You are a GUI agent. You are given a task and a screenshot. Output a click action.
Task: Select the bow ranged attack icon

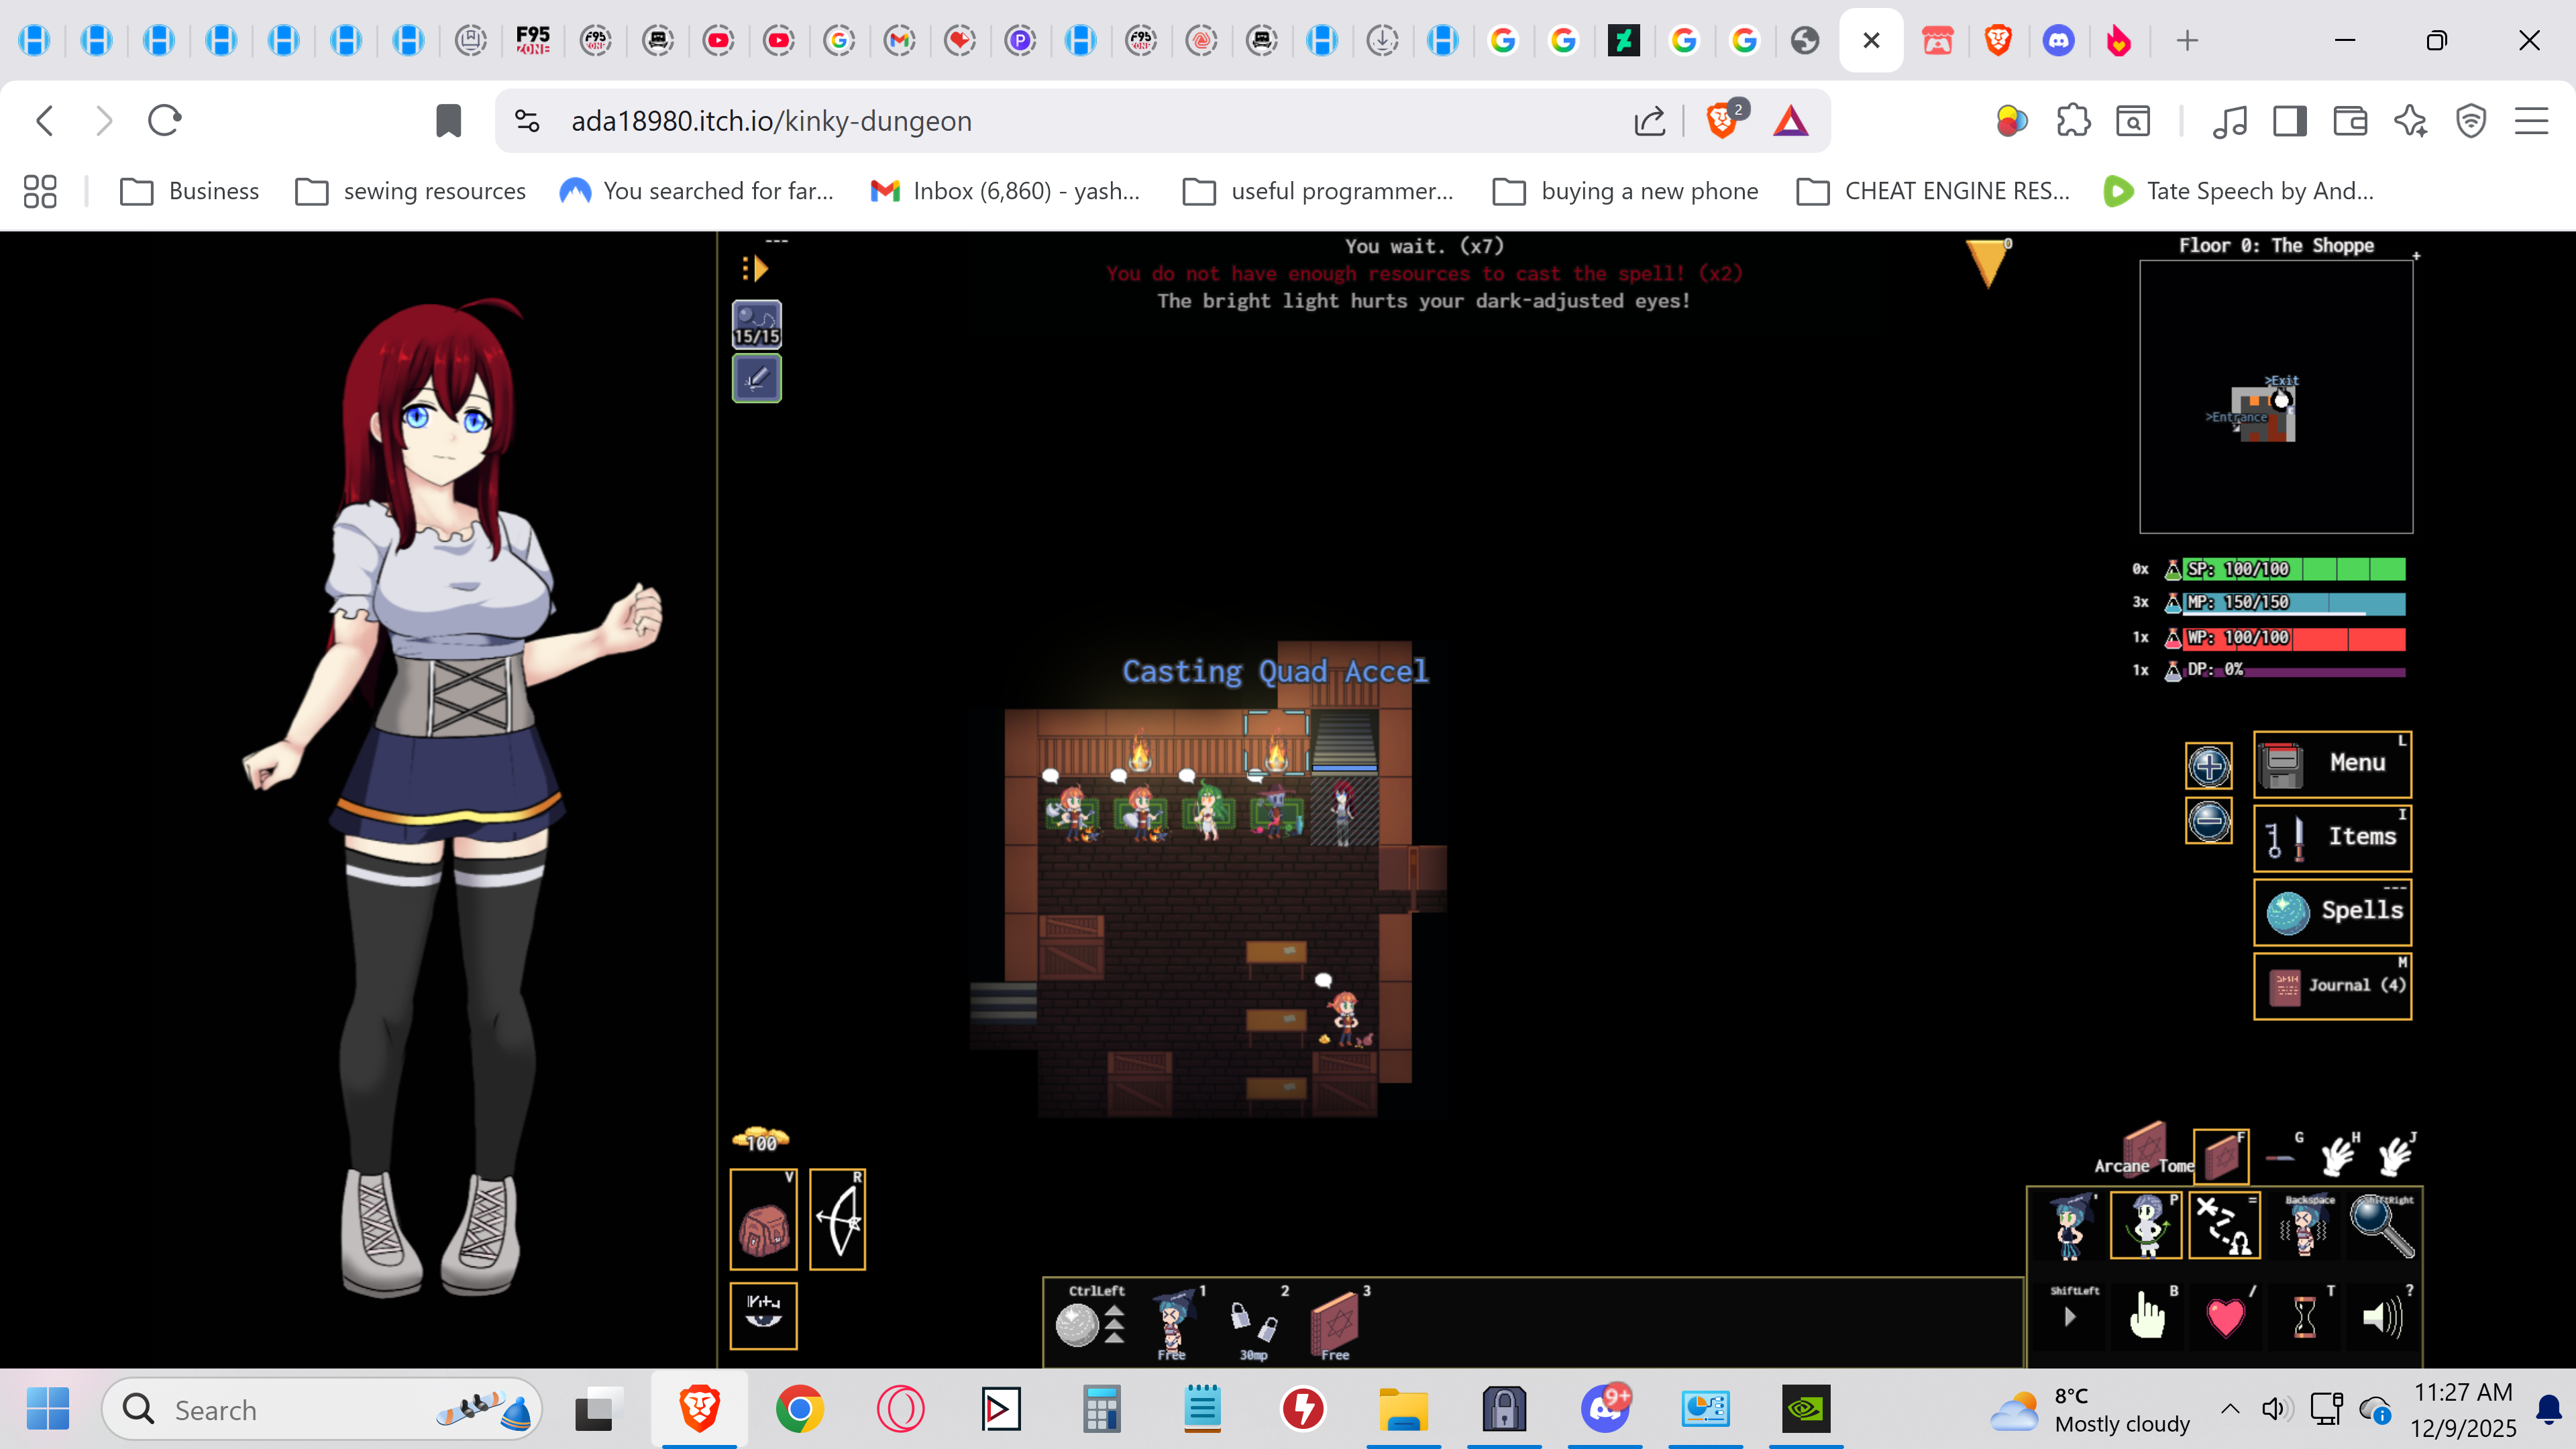pyautogui.click(x=837, y=1220)
